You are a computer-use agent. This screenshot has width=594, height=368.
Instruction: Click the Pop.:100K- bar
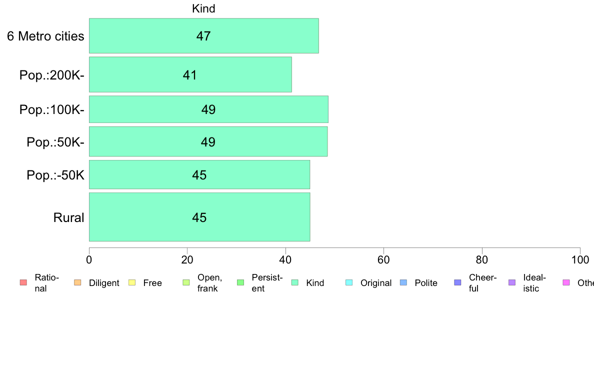point(208,109)
